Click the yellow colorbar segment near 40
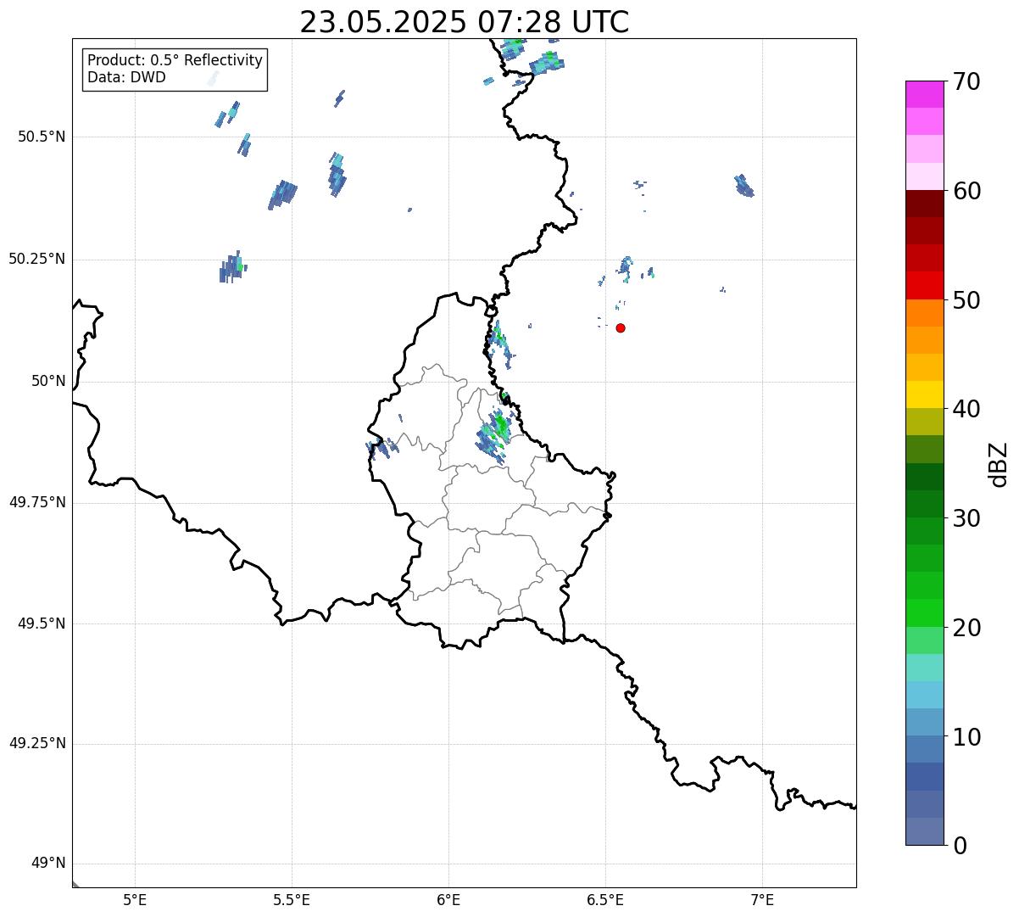 coord(923,394)
